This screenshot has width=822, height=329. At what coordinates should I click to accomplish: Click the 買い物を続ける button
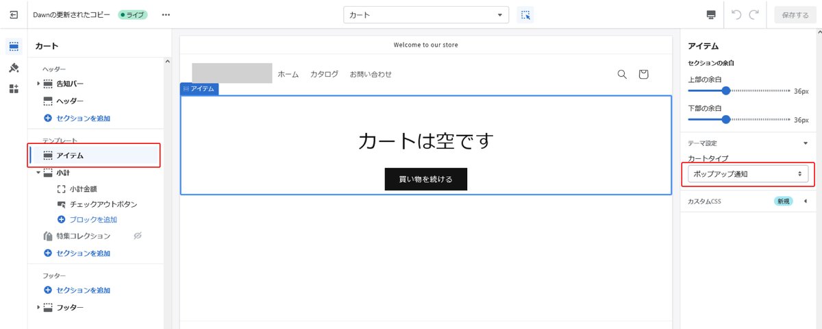pos(426,179)
